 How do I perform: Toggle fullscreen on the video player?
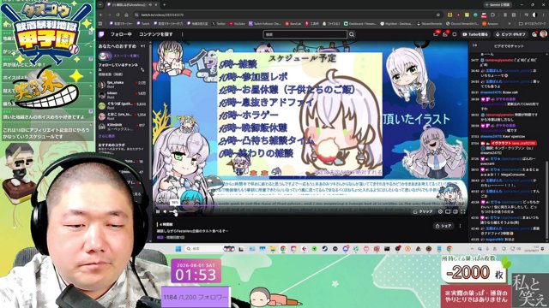click(x=463, y=211)
